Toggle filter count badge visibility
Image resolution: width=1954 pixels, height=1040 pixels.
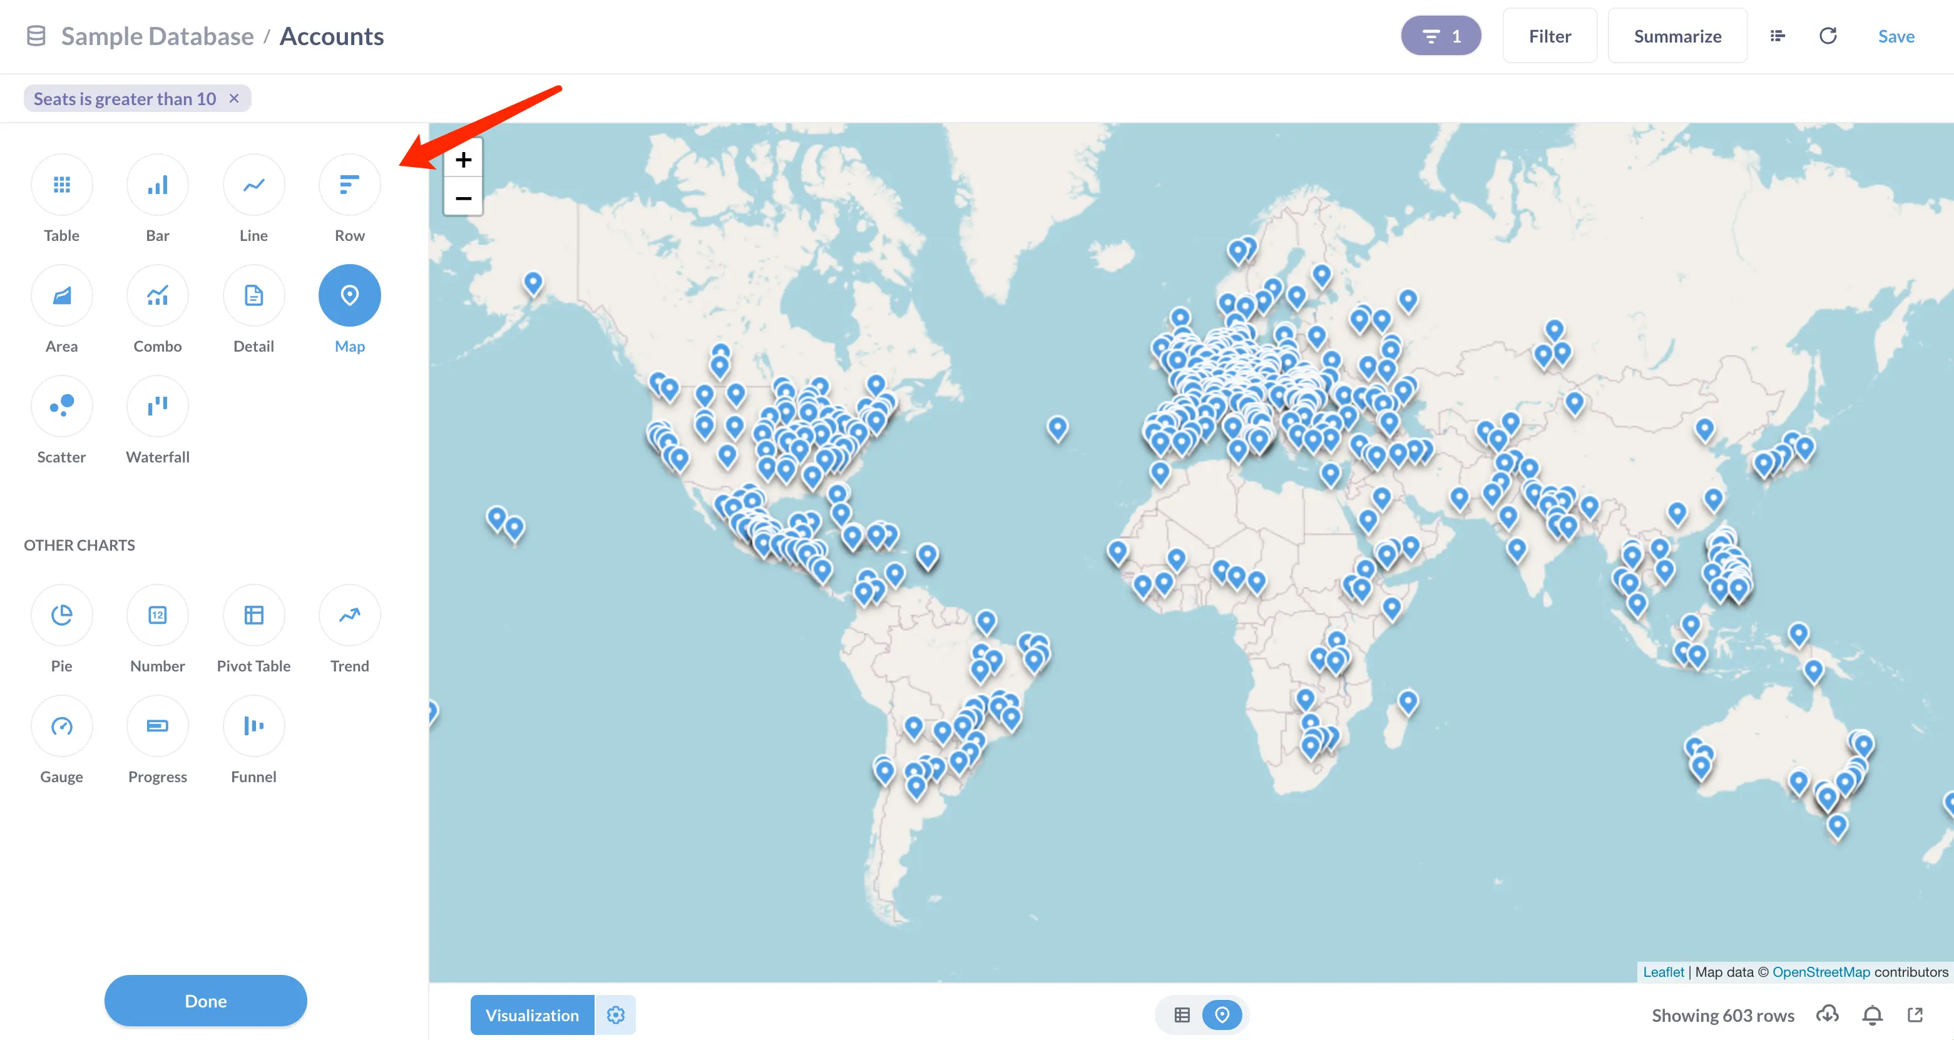[x=1441, y=36]
